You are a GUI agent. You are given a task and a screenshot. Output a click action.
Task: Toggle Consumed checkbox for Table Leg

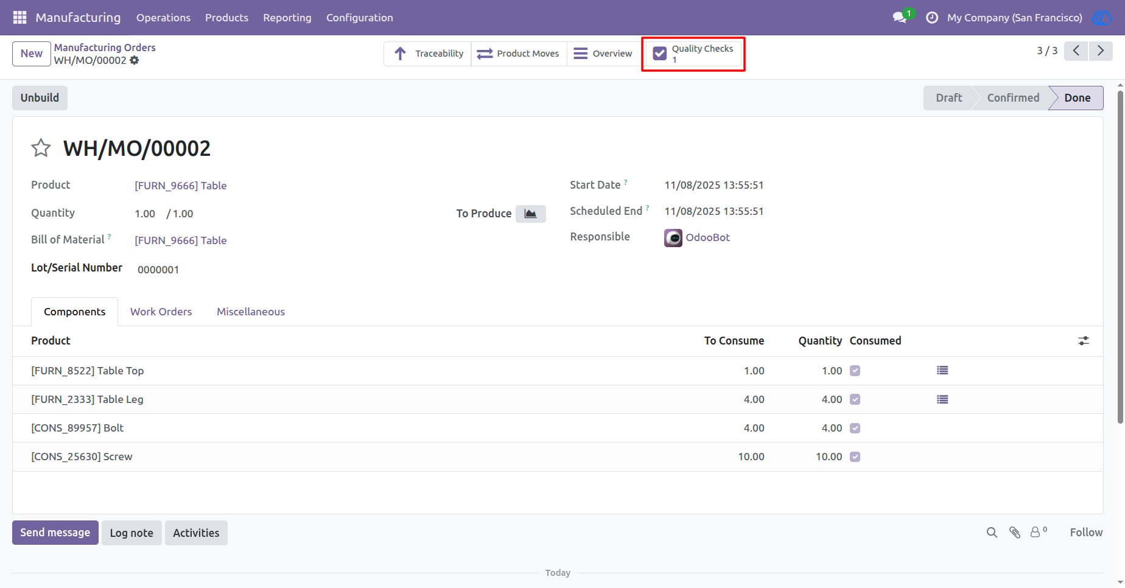point(855,399)
